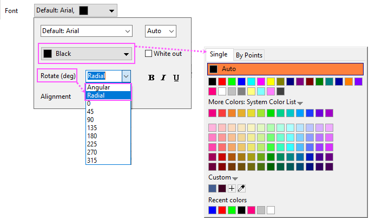Pick green swatch in basic colors row
The width and height of the screenshot is (369, 218).
(x=232, y=82)
